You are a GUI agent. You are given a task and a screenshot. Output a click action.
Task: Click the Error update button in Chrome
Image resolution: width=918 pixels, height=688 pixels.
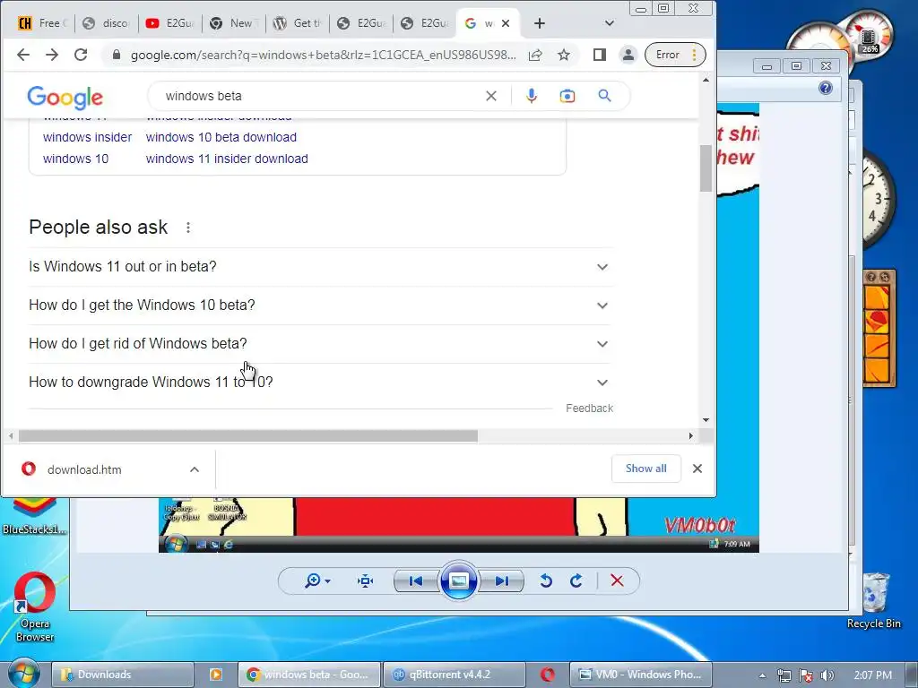(x=675, y=55)
